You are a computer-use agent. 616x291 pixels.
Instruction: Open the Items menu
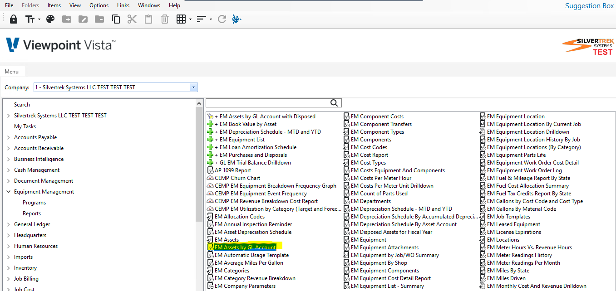(x=54, y=5)
